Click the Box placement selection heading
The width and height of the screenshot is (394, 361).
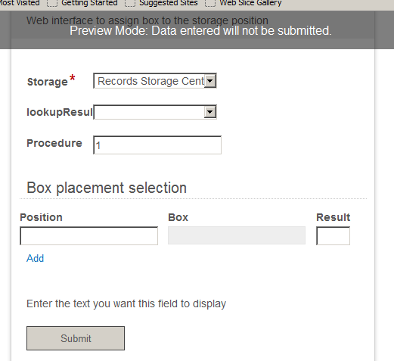107,188
